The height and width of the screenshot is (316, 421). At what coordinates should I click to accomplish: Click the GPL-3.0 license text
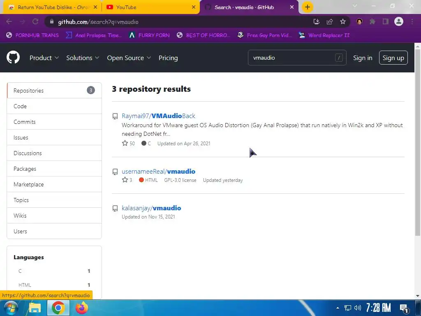[180, 180]
